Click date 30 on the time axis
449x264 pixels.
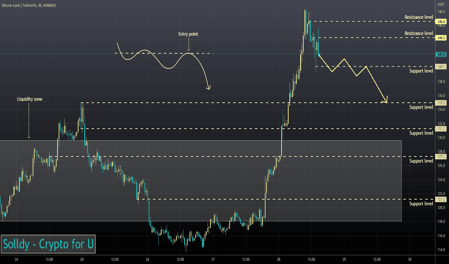tap(410, 259)
